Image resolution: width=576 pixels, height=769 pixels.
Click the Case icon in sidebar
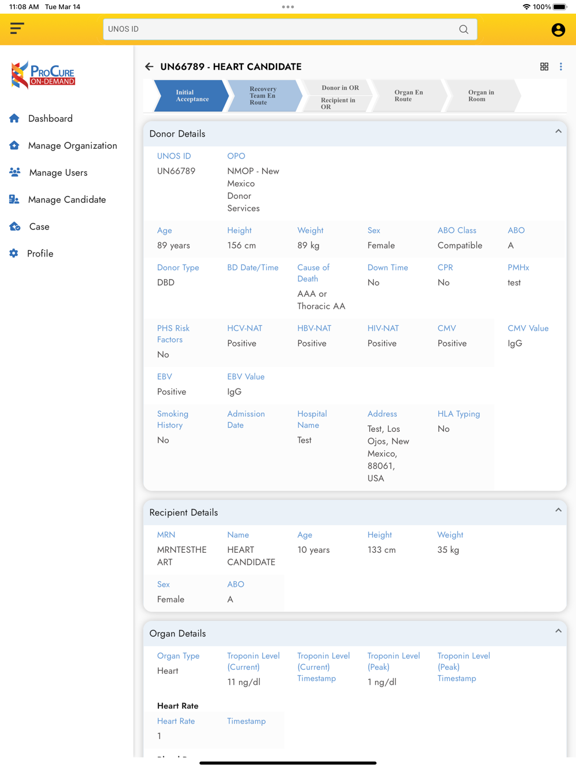click(15, 227)
